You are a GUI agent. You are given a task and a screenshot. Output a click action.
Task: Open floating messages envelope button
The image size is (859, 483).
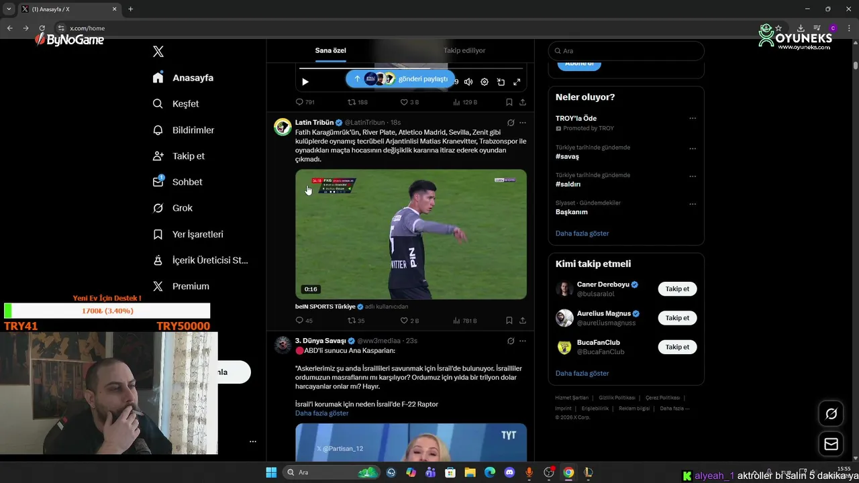831,444
